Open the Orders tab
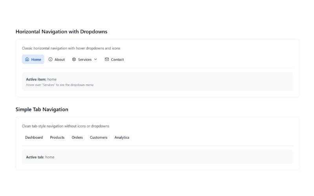314x196 pixels. [77, 138]
